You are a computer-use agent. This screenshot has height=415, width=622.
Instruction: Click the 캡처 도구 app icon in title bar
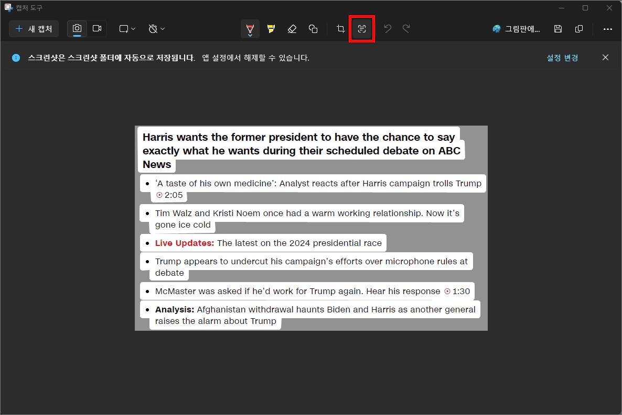coord(8,7)
